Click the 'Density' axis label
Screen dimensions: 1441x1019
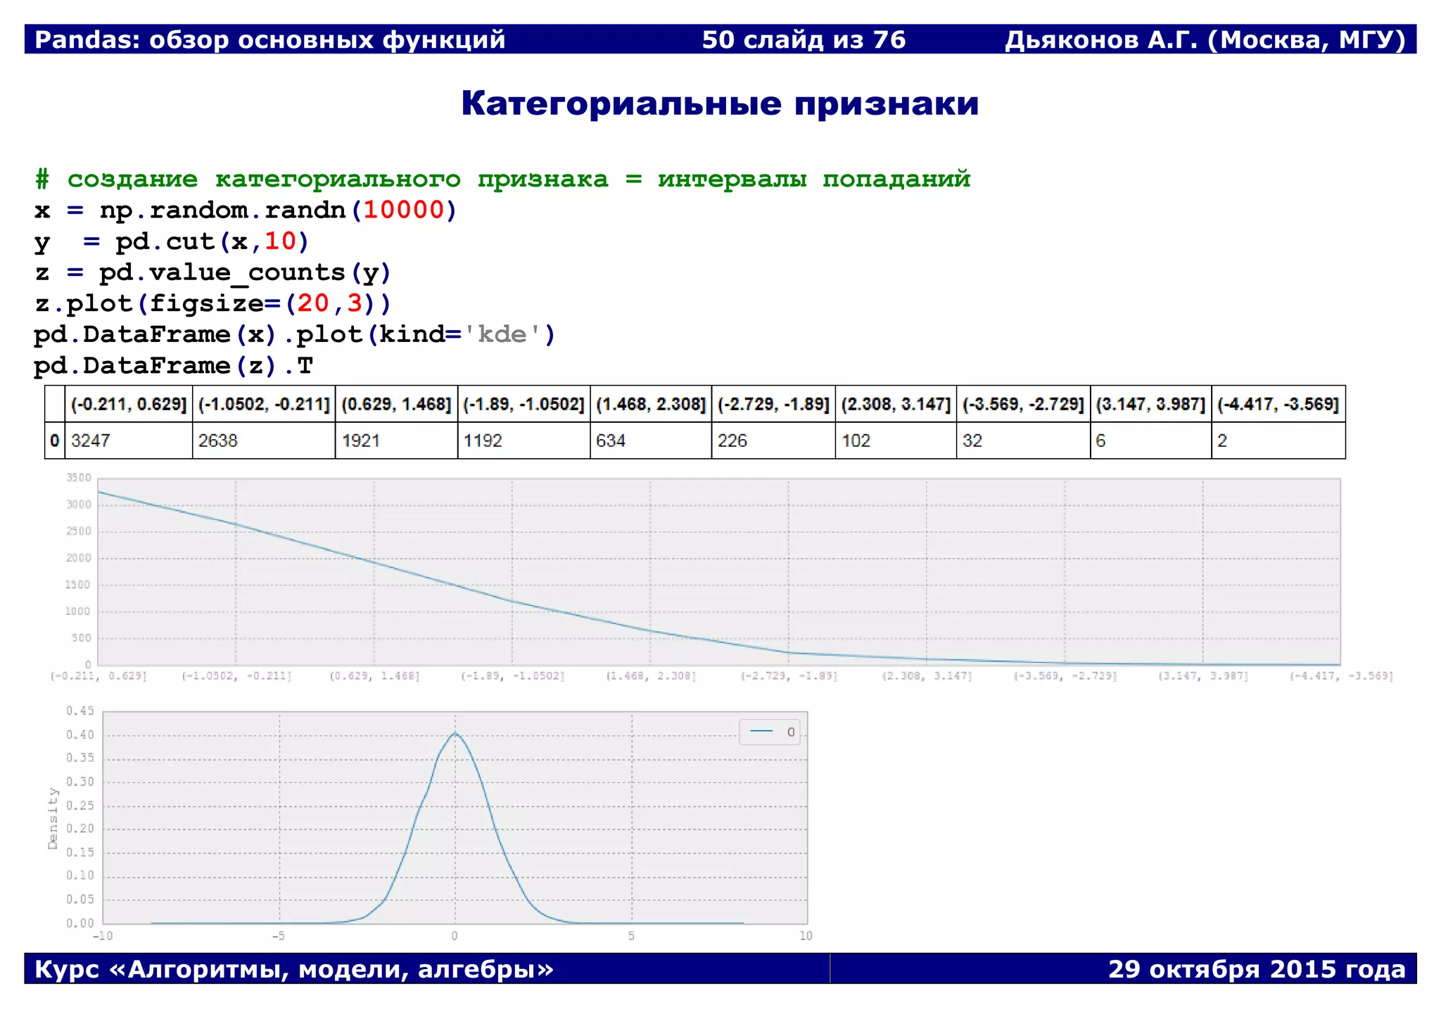(x=53, y=818)
